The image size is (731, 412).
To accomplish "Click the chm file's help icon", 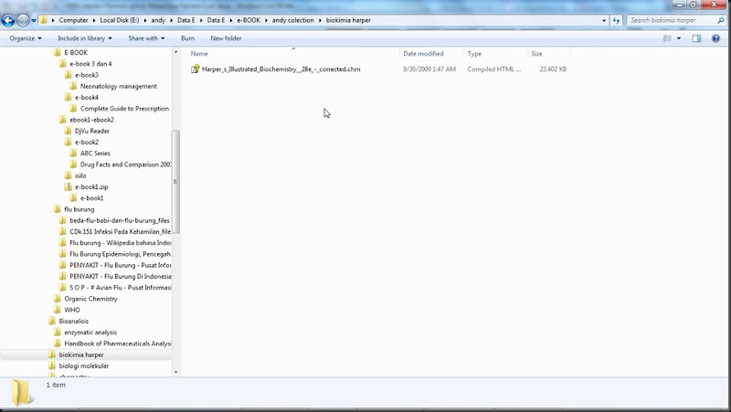I will pos(195,69).
